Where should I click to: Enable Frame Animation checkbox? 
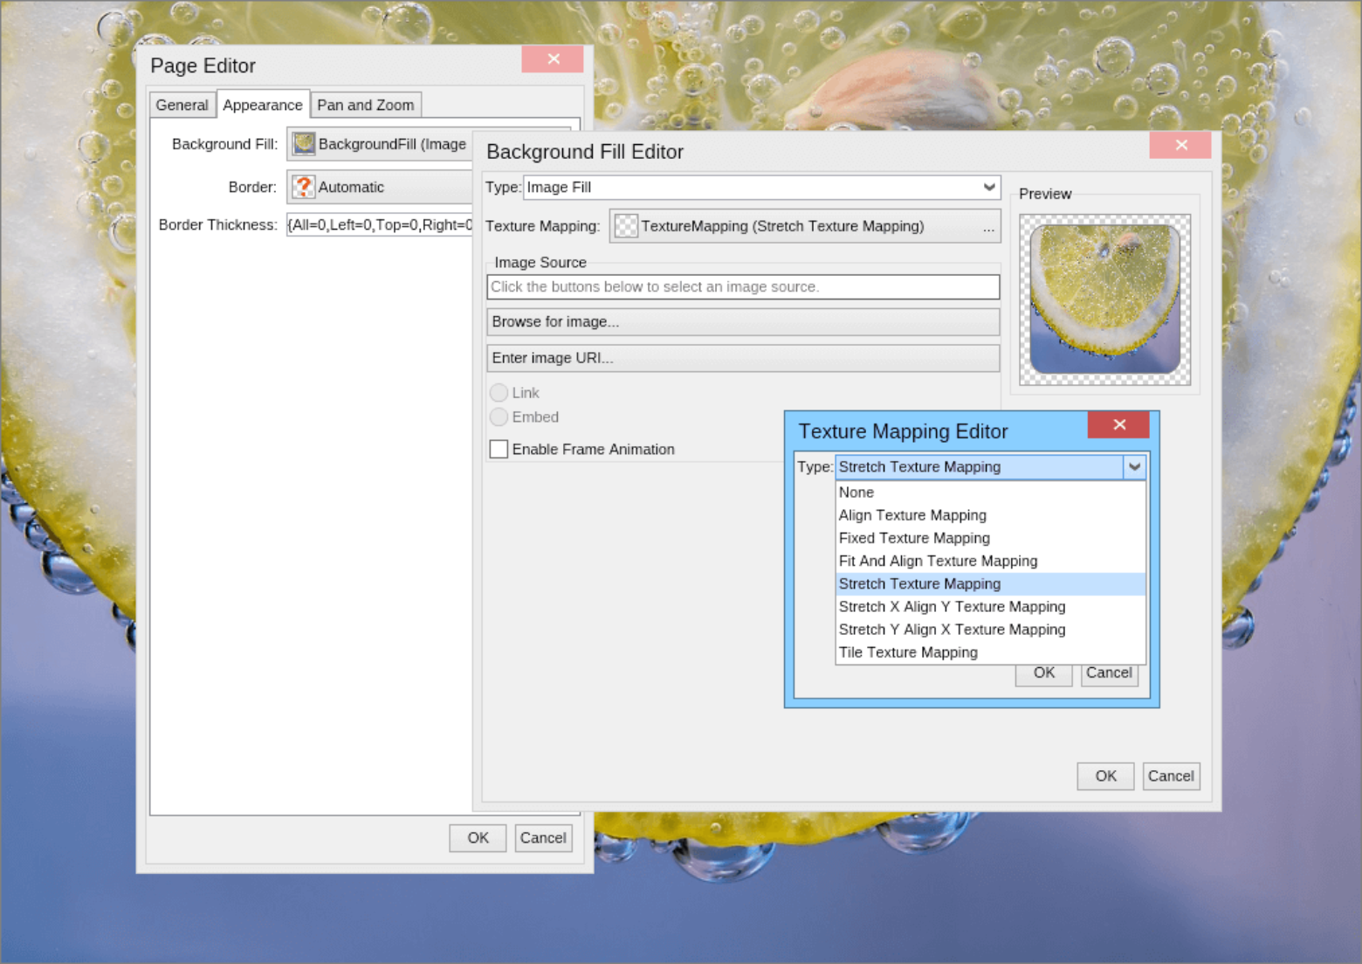click(x=499, y=450)
